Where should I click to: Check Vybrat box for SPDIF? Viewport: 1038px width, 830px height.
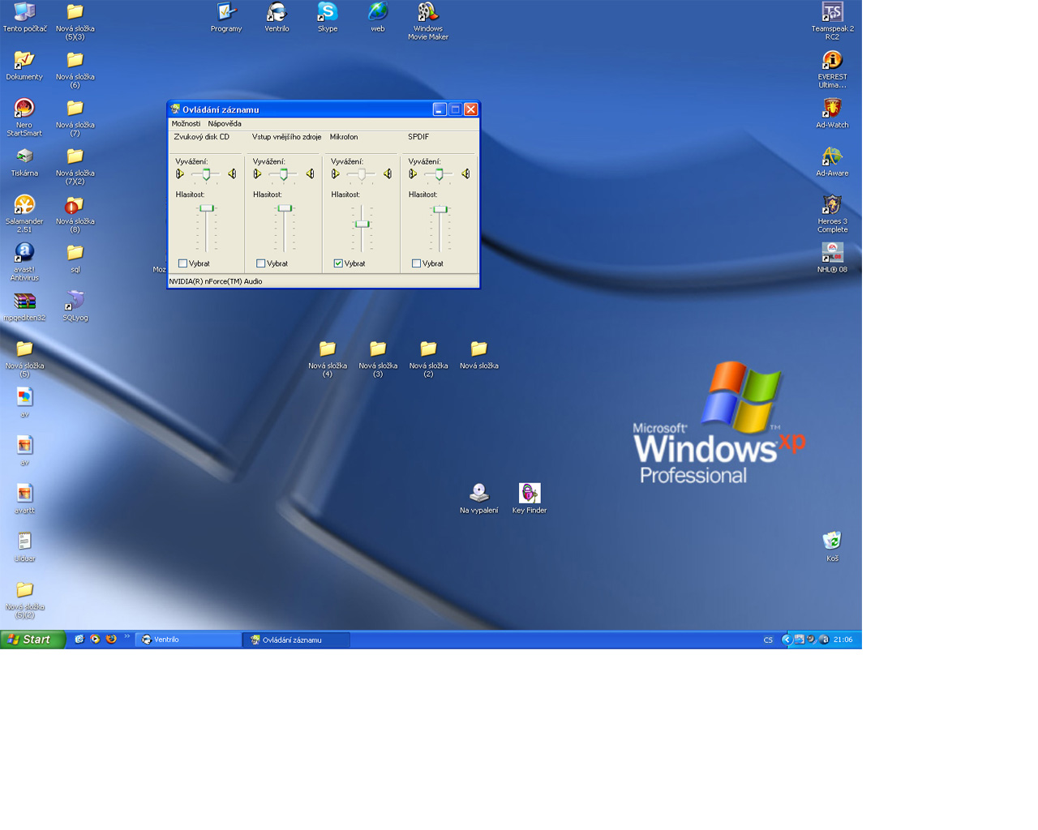pyautogui.click(x=416, y=263)
